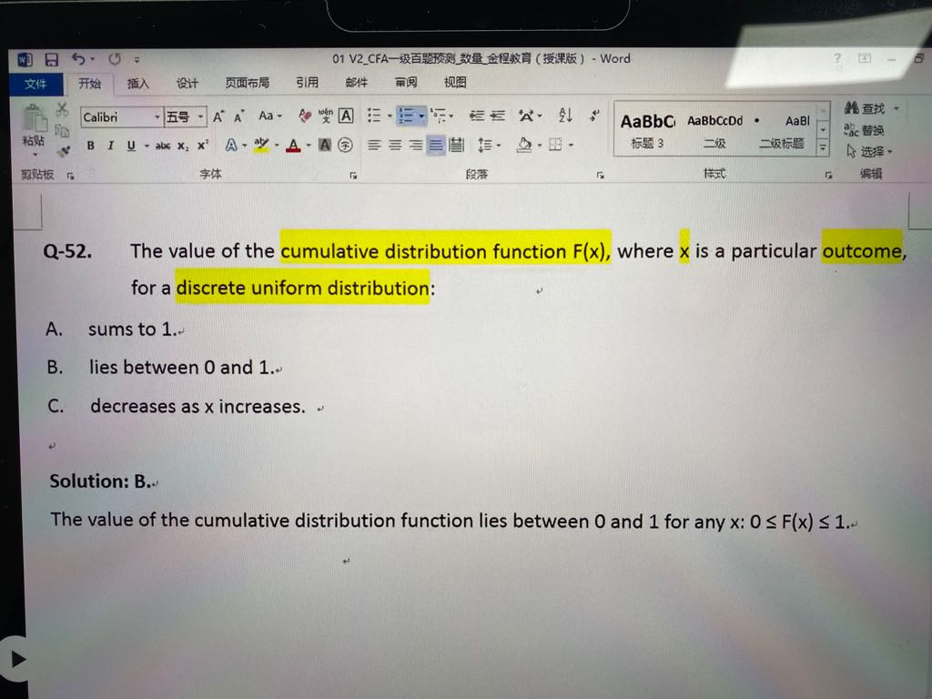The height and width of the screenshot is (699, 932).
Task: Open the 选择 (Select) dropdown
Action: (x=869, y=152)
